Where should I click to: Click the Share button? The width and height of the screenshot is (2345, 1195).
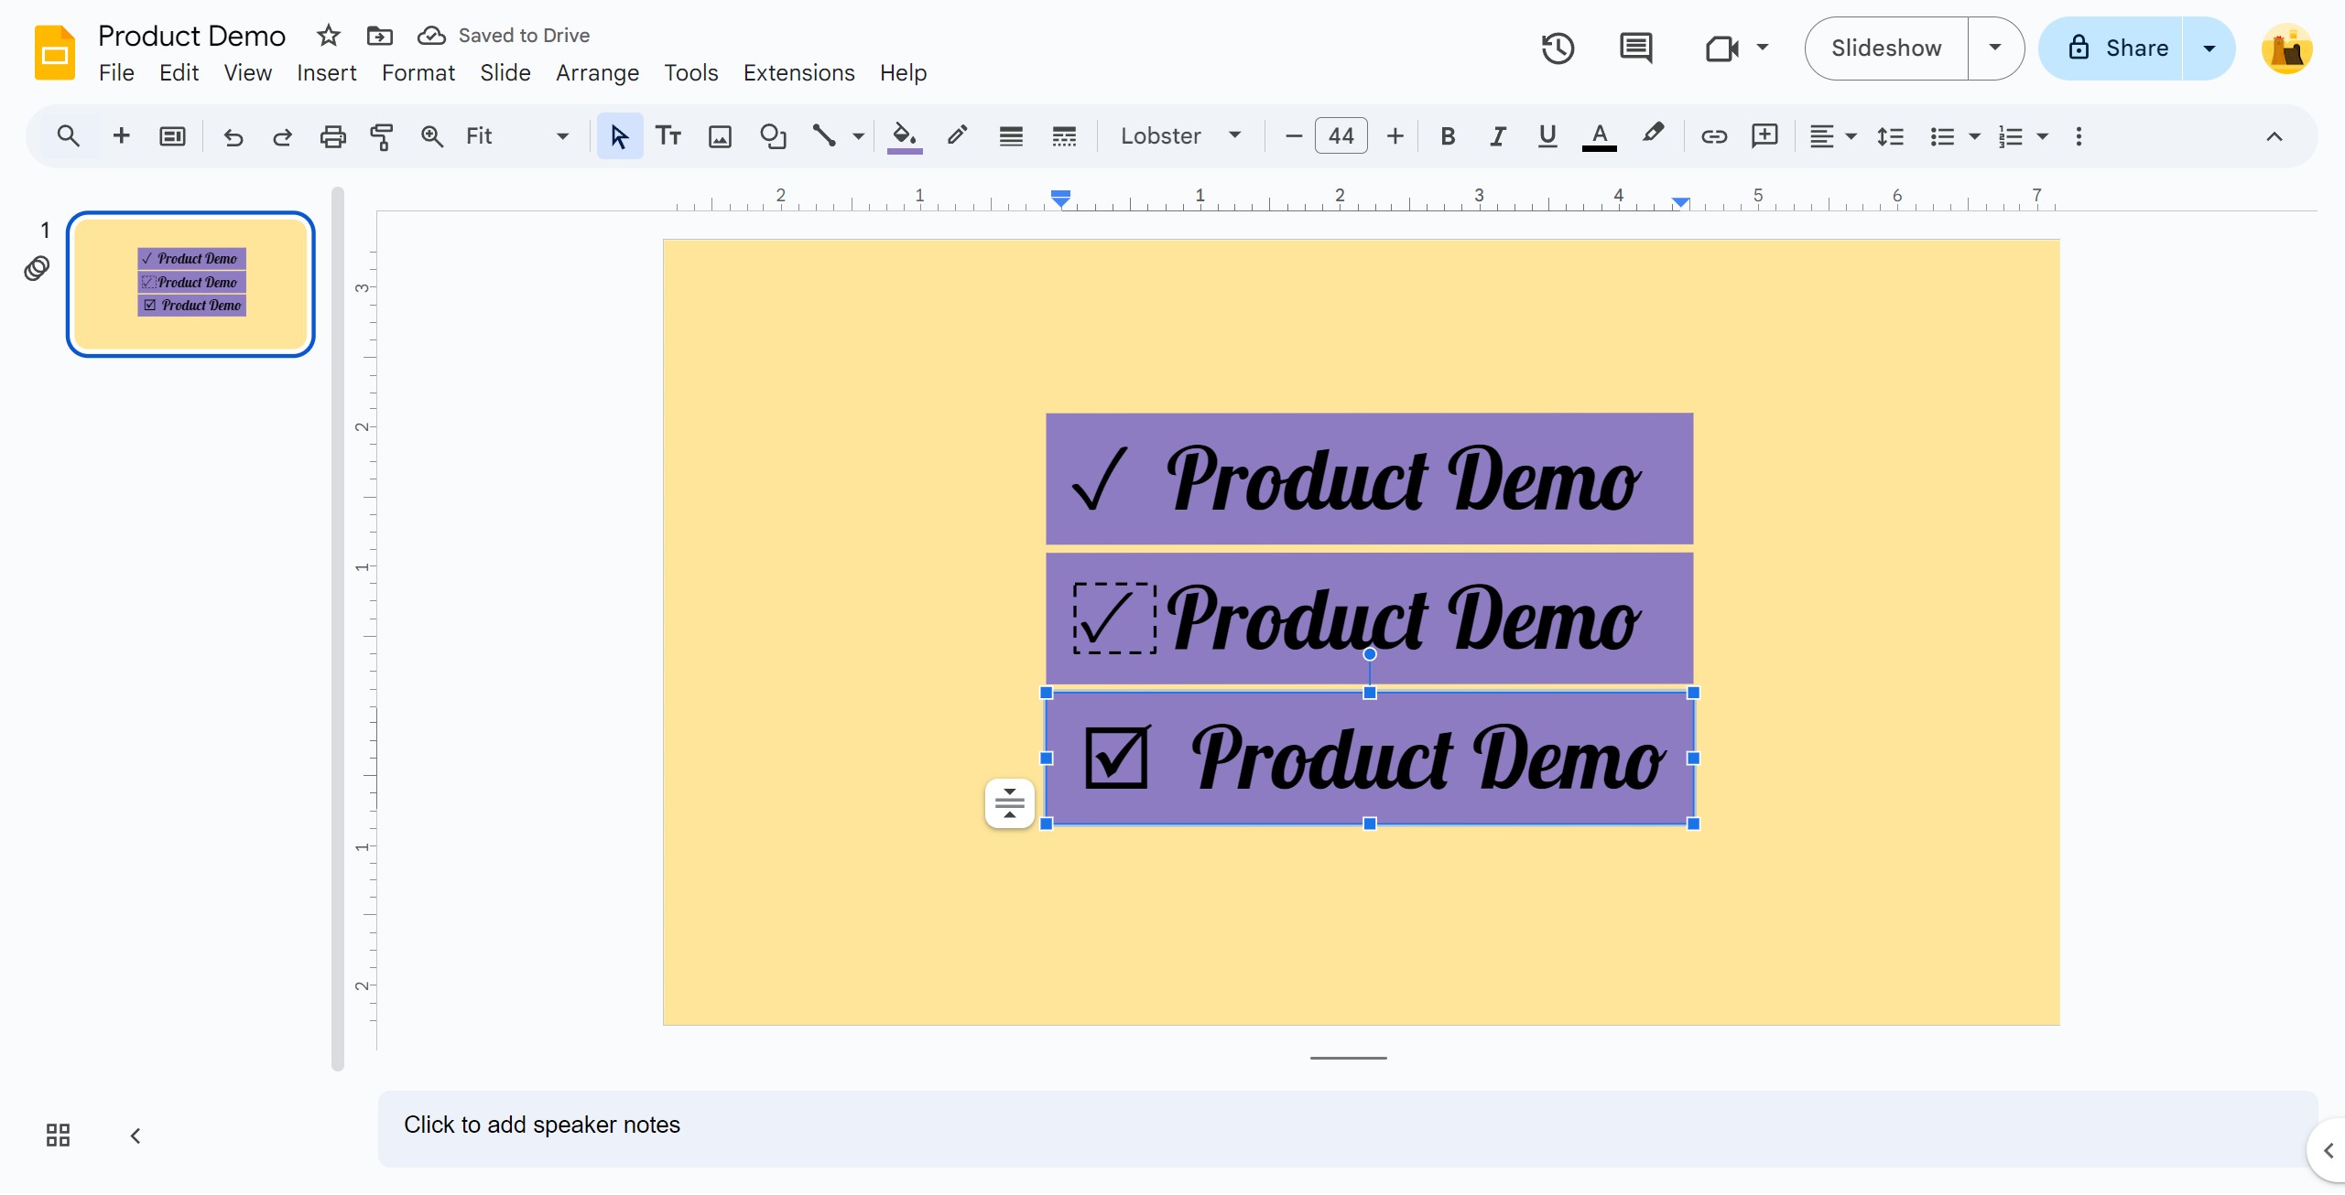(x=2112, y=48)
